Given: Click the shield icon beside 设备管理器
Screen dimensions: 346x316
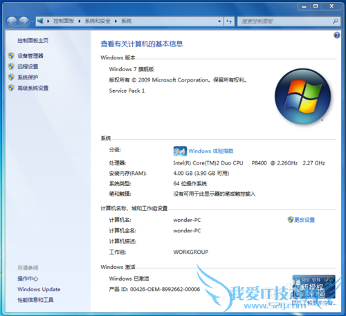Looking at the screenshot, I should [11, 55].
